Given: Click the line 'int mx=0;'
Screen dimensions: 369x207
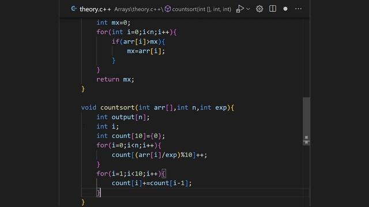Looking at the screenshot, I should click(x=113, y=22).
